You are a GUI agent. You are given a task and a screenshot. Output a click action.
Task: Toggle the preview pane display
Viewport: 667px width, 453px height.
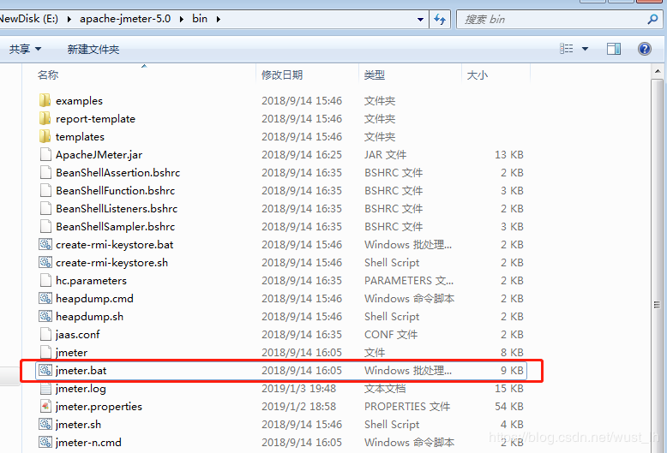(614, 50)
